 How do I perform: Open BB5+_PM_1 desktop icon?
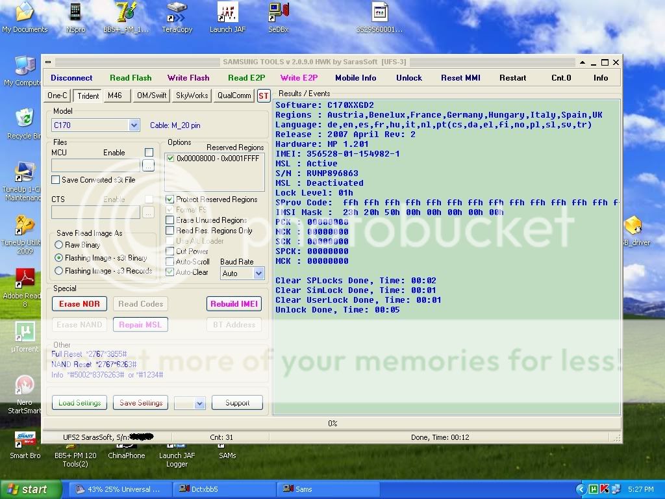[126, 17]
